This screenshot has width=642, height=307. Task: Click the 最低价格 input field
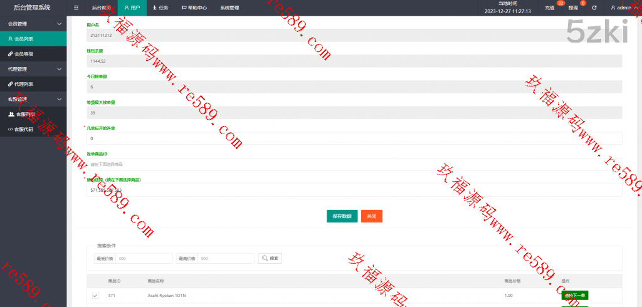tap(144, 258)
